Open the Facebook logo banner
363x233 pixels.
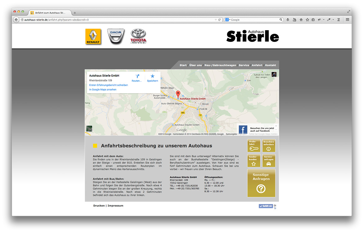243,130
